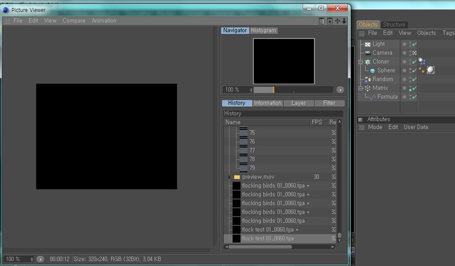
Task: Click the Sphere object icon
Action: click(373, 70)
